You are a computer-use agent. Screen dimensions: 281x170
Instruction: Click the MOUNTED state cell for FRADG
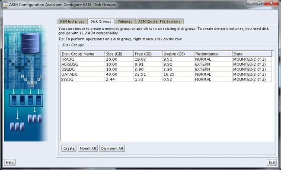tap(252, 59)
